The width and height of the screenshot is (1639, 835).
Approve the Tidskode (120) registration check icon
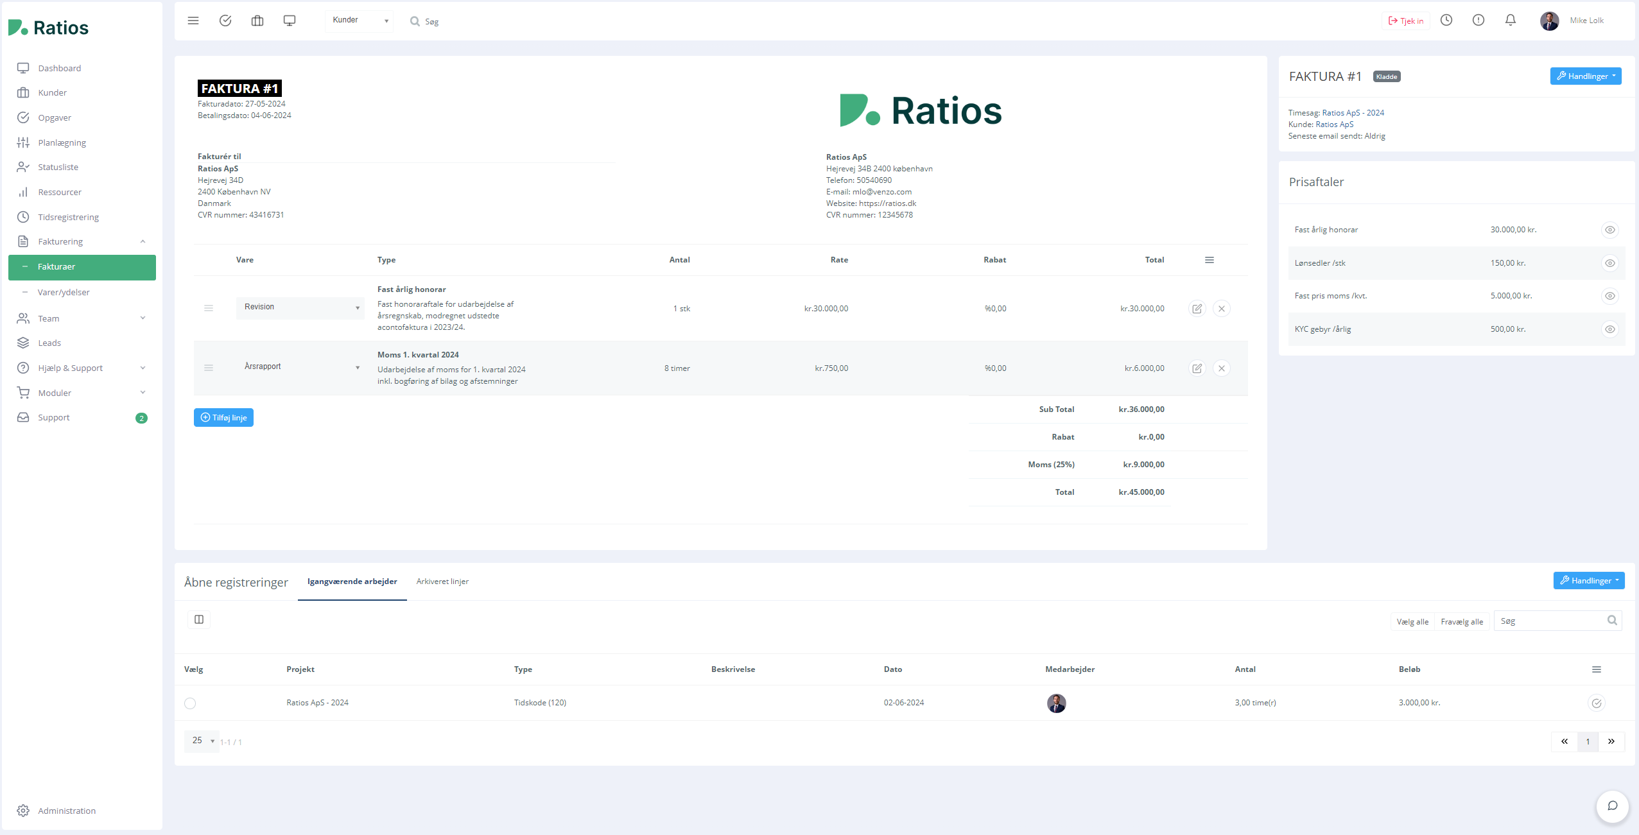click(1597, 703)
